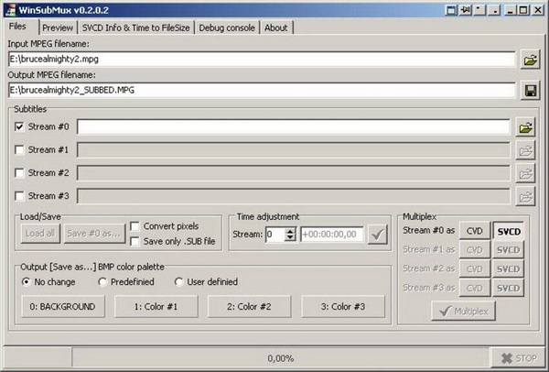Open subtitle file for Stream #0
Screen dimensions: 549x372
pyautogui.click(x=525, y=127)
